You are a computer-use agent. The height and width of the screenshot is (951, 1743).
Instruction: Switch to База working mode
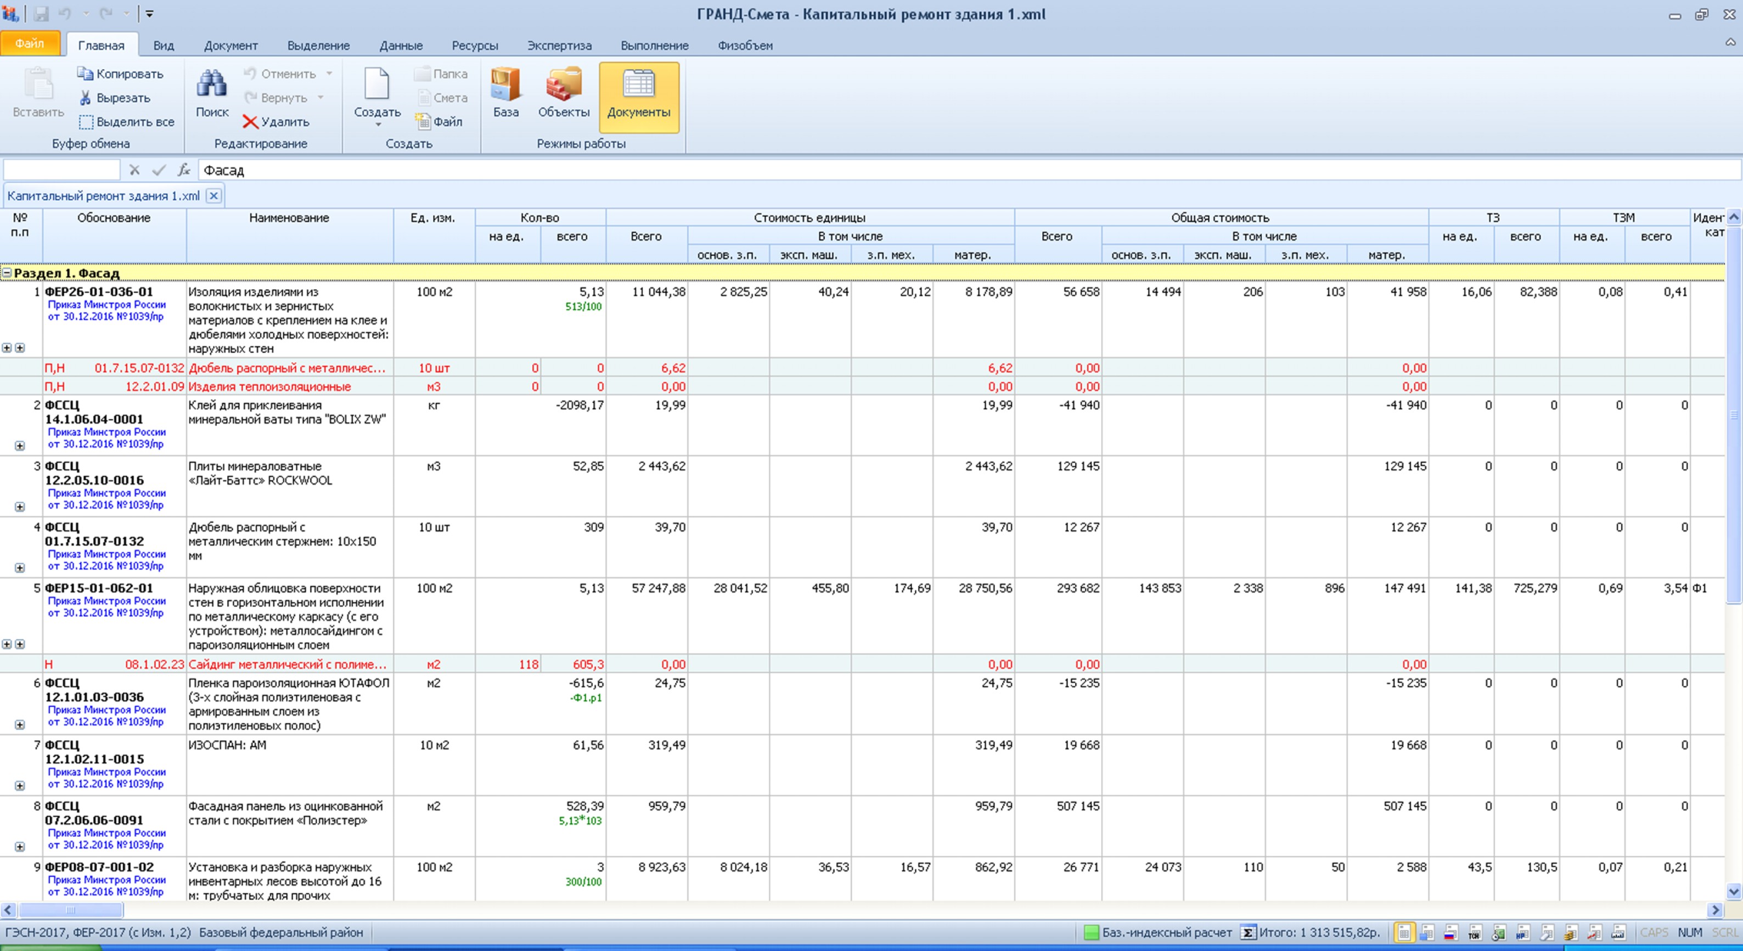coord(505,93)
